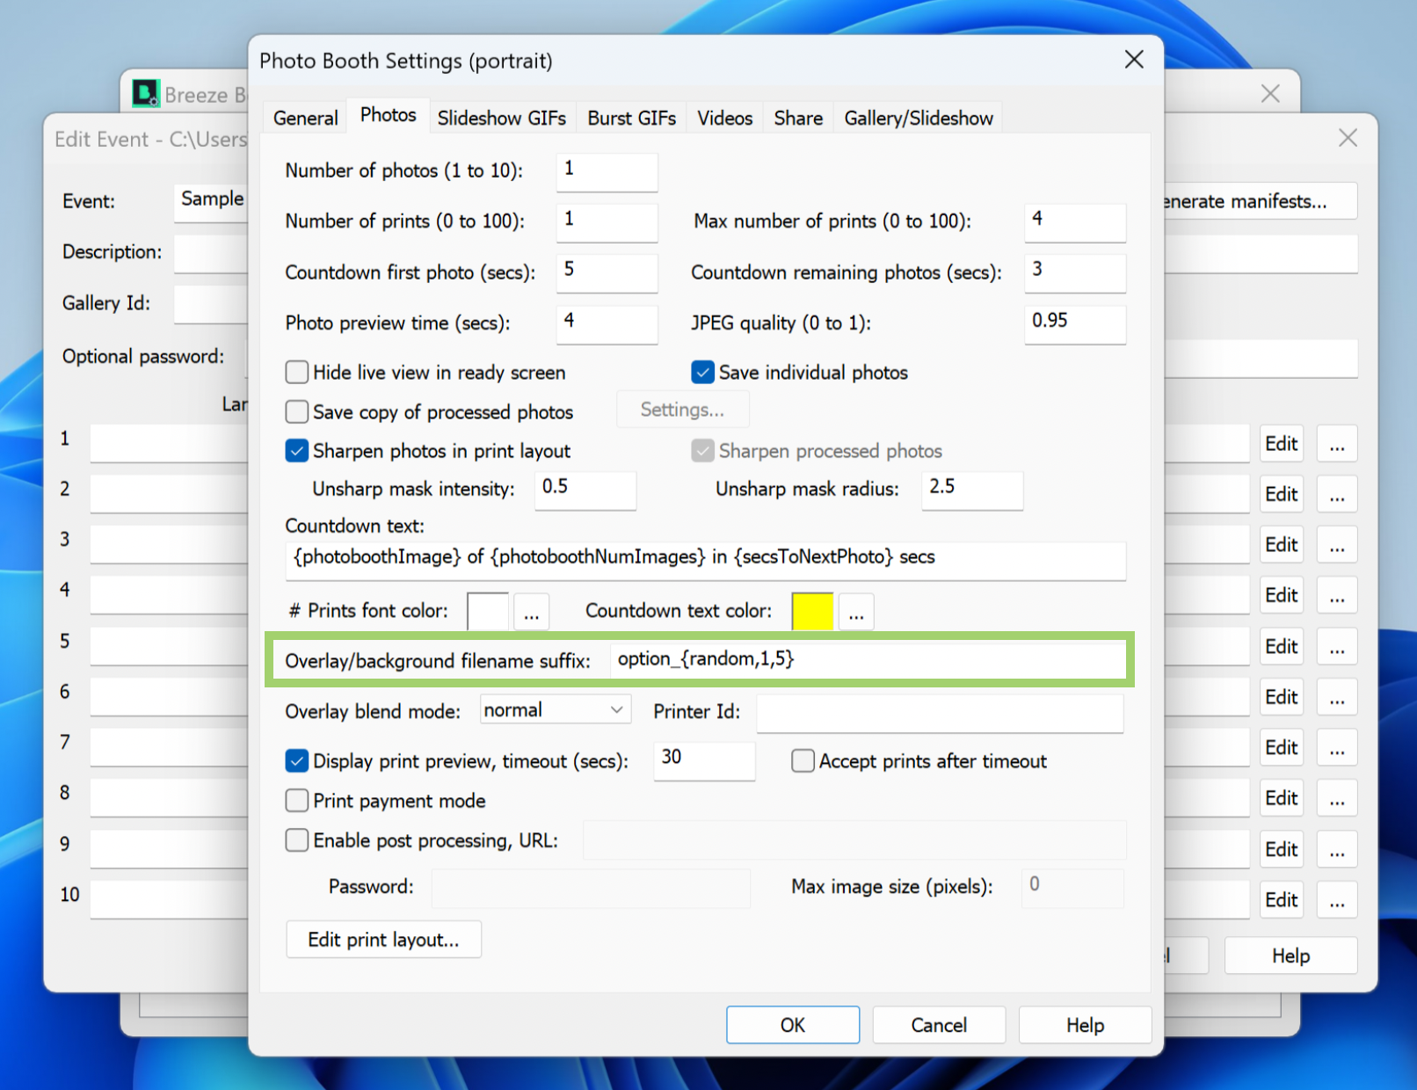Switch to the Slideshow GIFs tab
This screenshot has height=1090, width=1417.
tap(501, 118)
